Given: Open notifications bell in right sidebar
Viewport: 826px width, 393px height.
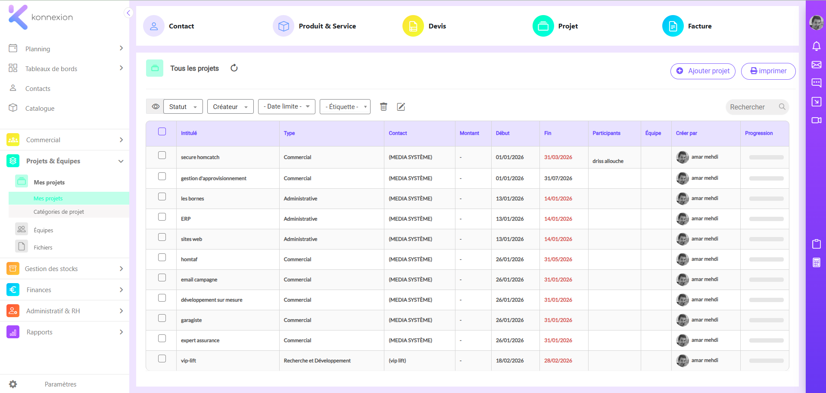Looking at the screenshot, I should [816, 46].
